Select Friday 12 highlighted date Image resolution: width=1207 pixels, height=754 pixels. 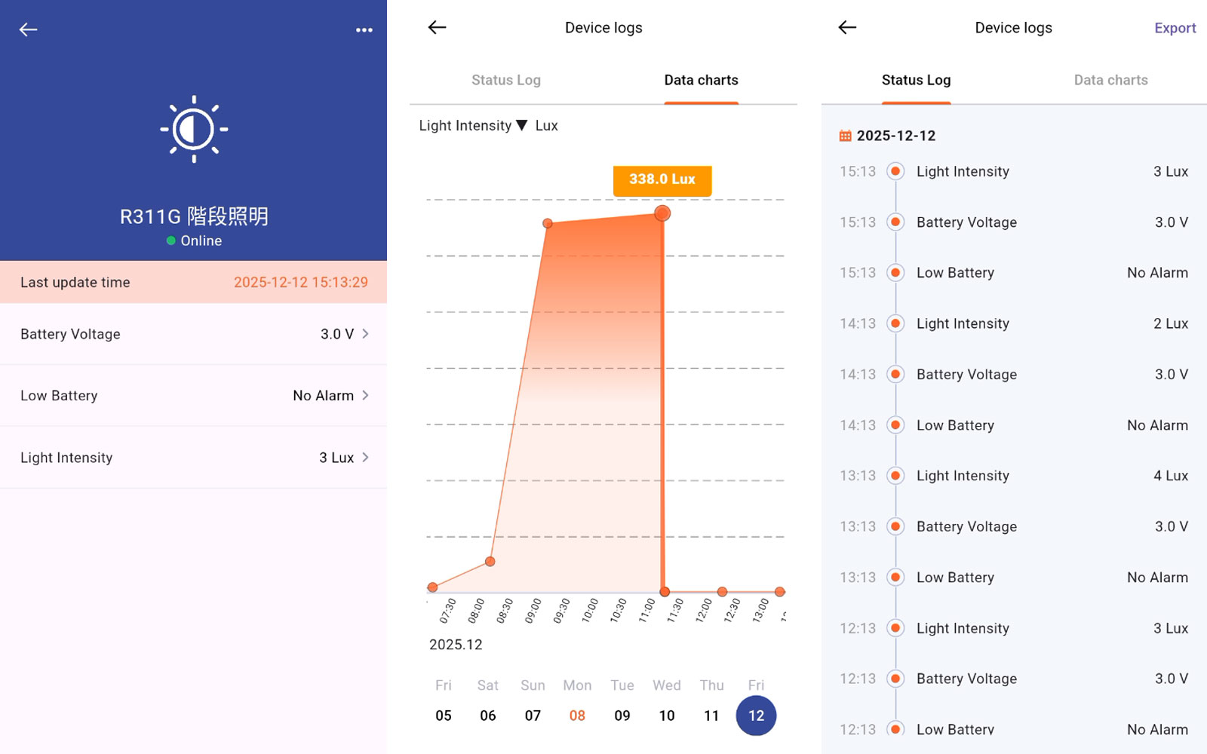(756, 715)
